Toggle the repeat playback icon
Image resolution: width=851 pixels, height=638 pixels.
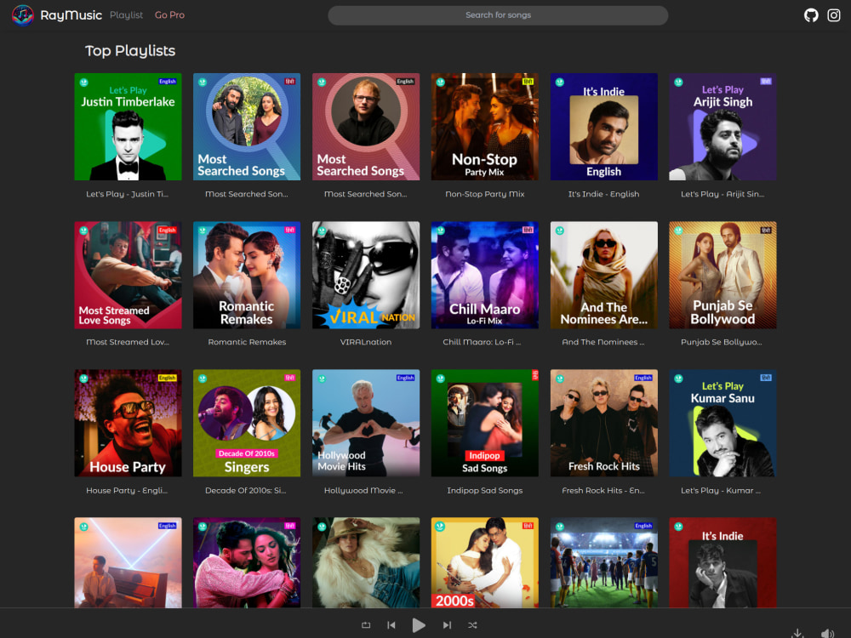(366, 625)
